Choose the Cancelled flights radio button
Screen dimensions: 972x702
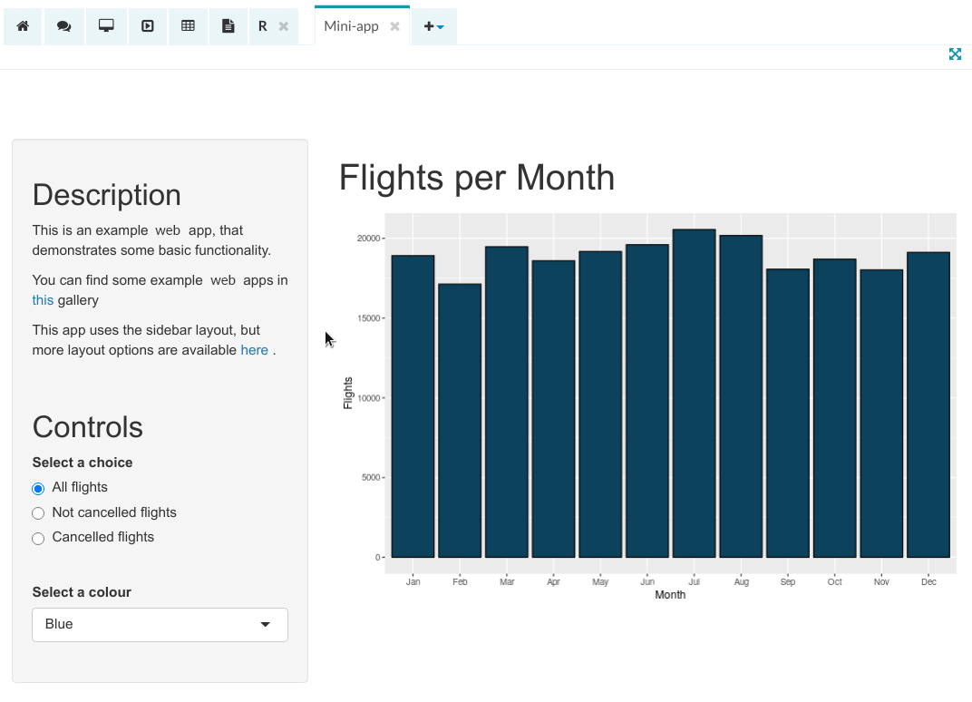[x=38, y=539]
